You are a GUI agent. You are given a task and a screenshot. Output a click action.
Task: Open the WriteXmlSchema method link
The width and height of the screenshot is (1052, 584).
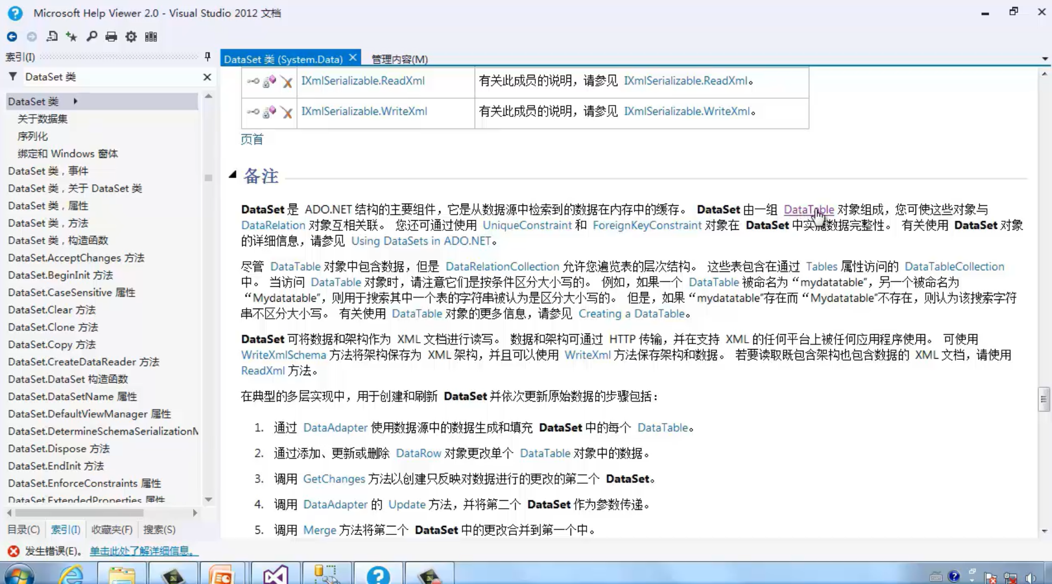pyautogui.click(x=283, y=355)
